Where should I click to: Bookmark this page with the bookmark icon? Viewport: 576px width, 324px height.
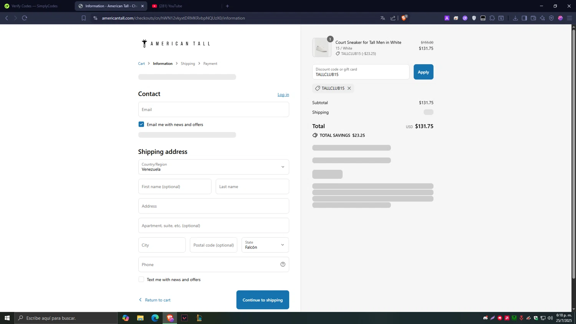[x=84, y=18]
